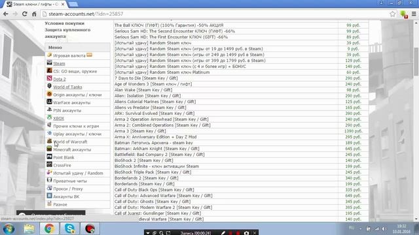
Task: Click the WarFace аккаунты icon
Action: coord(49,102)
